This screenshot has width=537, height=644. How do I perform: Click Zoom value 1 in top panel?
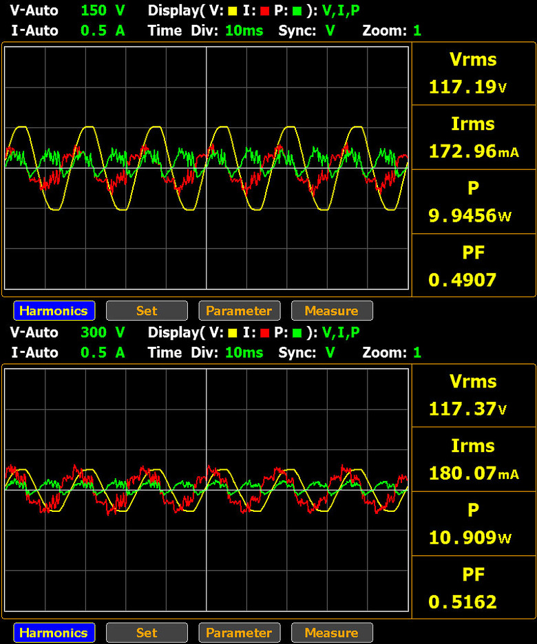417,30
